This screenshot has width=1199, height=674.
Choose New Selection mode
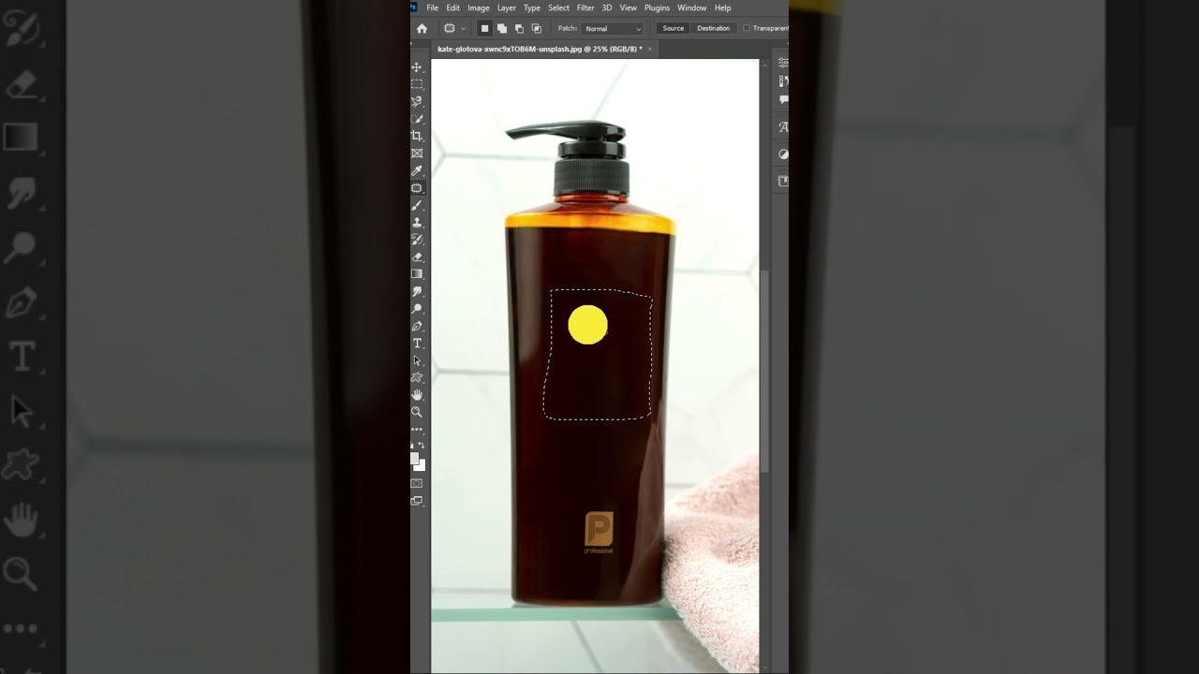(484, 28)
